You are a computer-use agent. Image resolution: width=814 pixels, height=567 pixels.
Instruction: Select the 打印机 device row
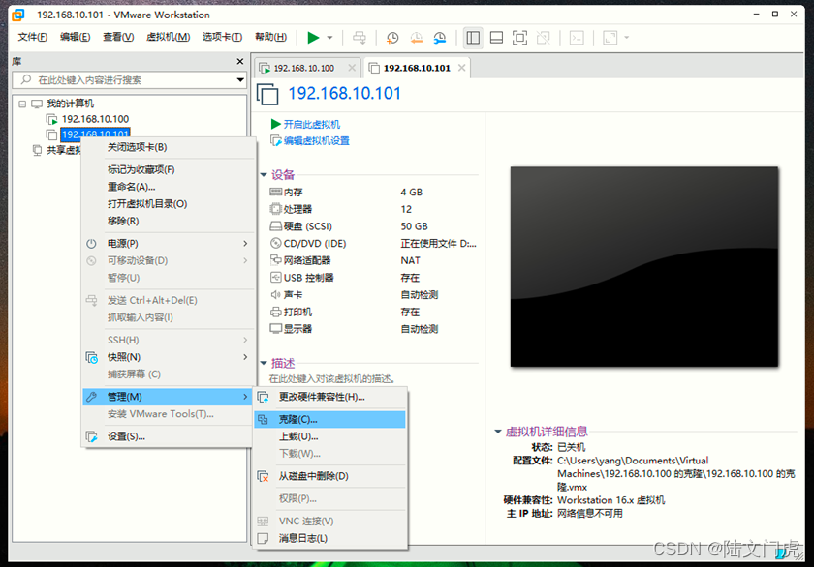pyautogui.click(x=373, y=312)
